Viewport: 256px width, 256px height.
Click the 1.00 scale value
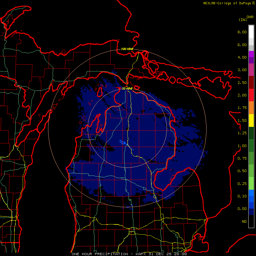[x=242, y=146]
